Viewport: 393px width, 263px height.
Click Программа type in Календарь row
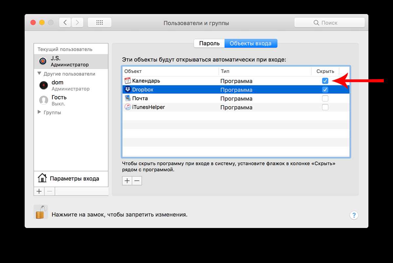(236, 81)
